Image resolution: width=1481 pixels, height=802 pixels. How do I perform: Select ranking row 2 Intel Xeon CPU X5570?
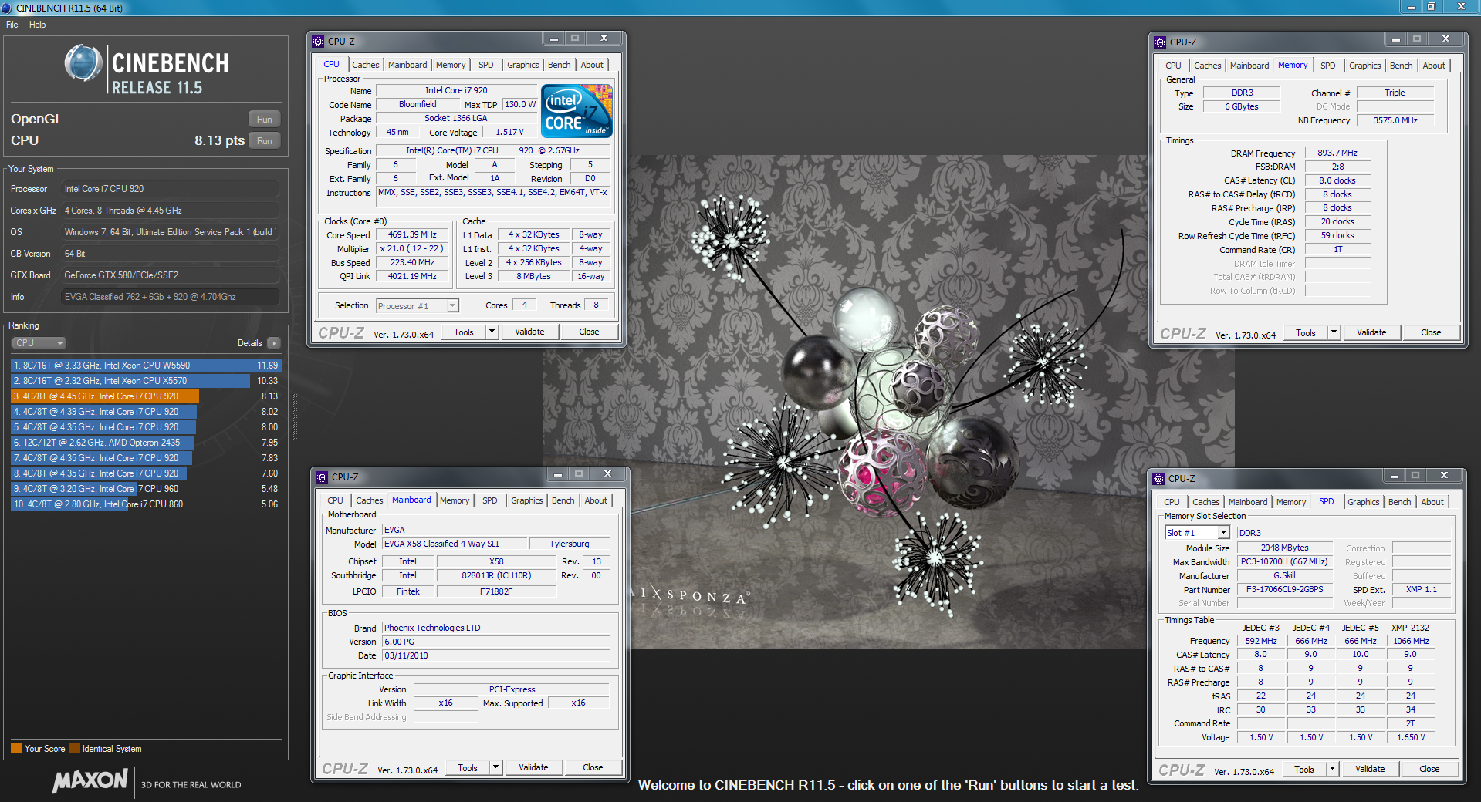[x=146, y=381]
